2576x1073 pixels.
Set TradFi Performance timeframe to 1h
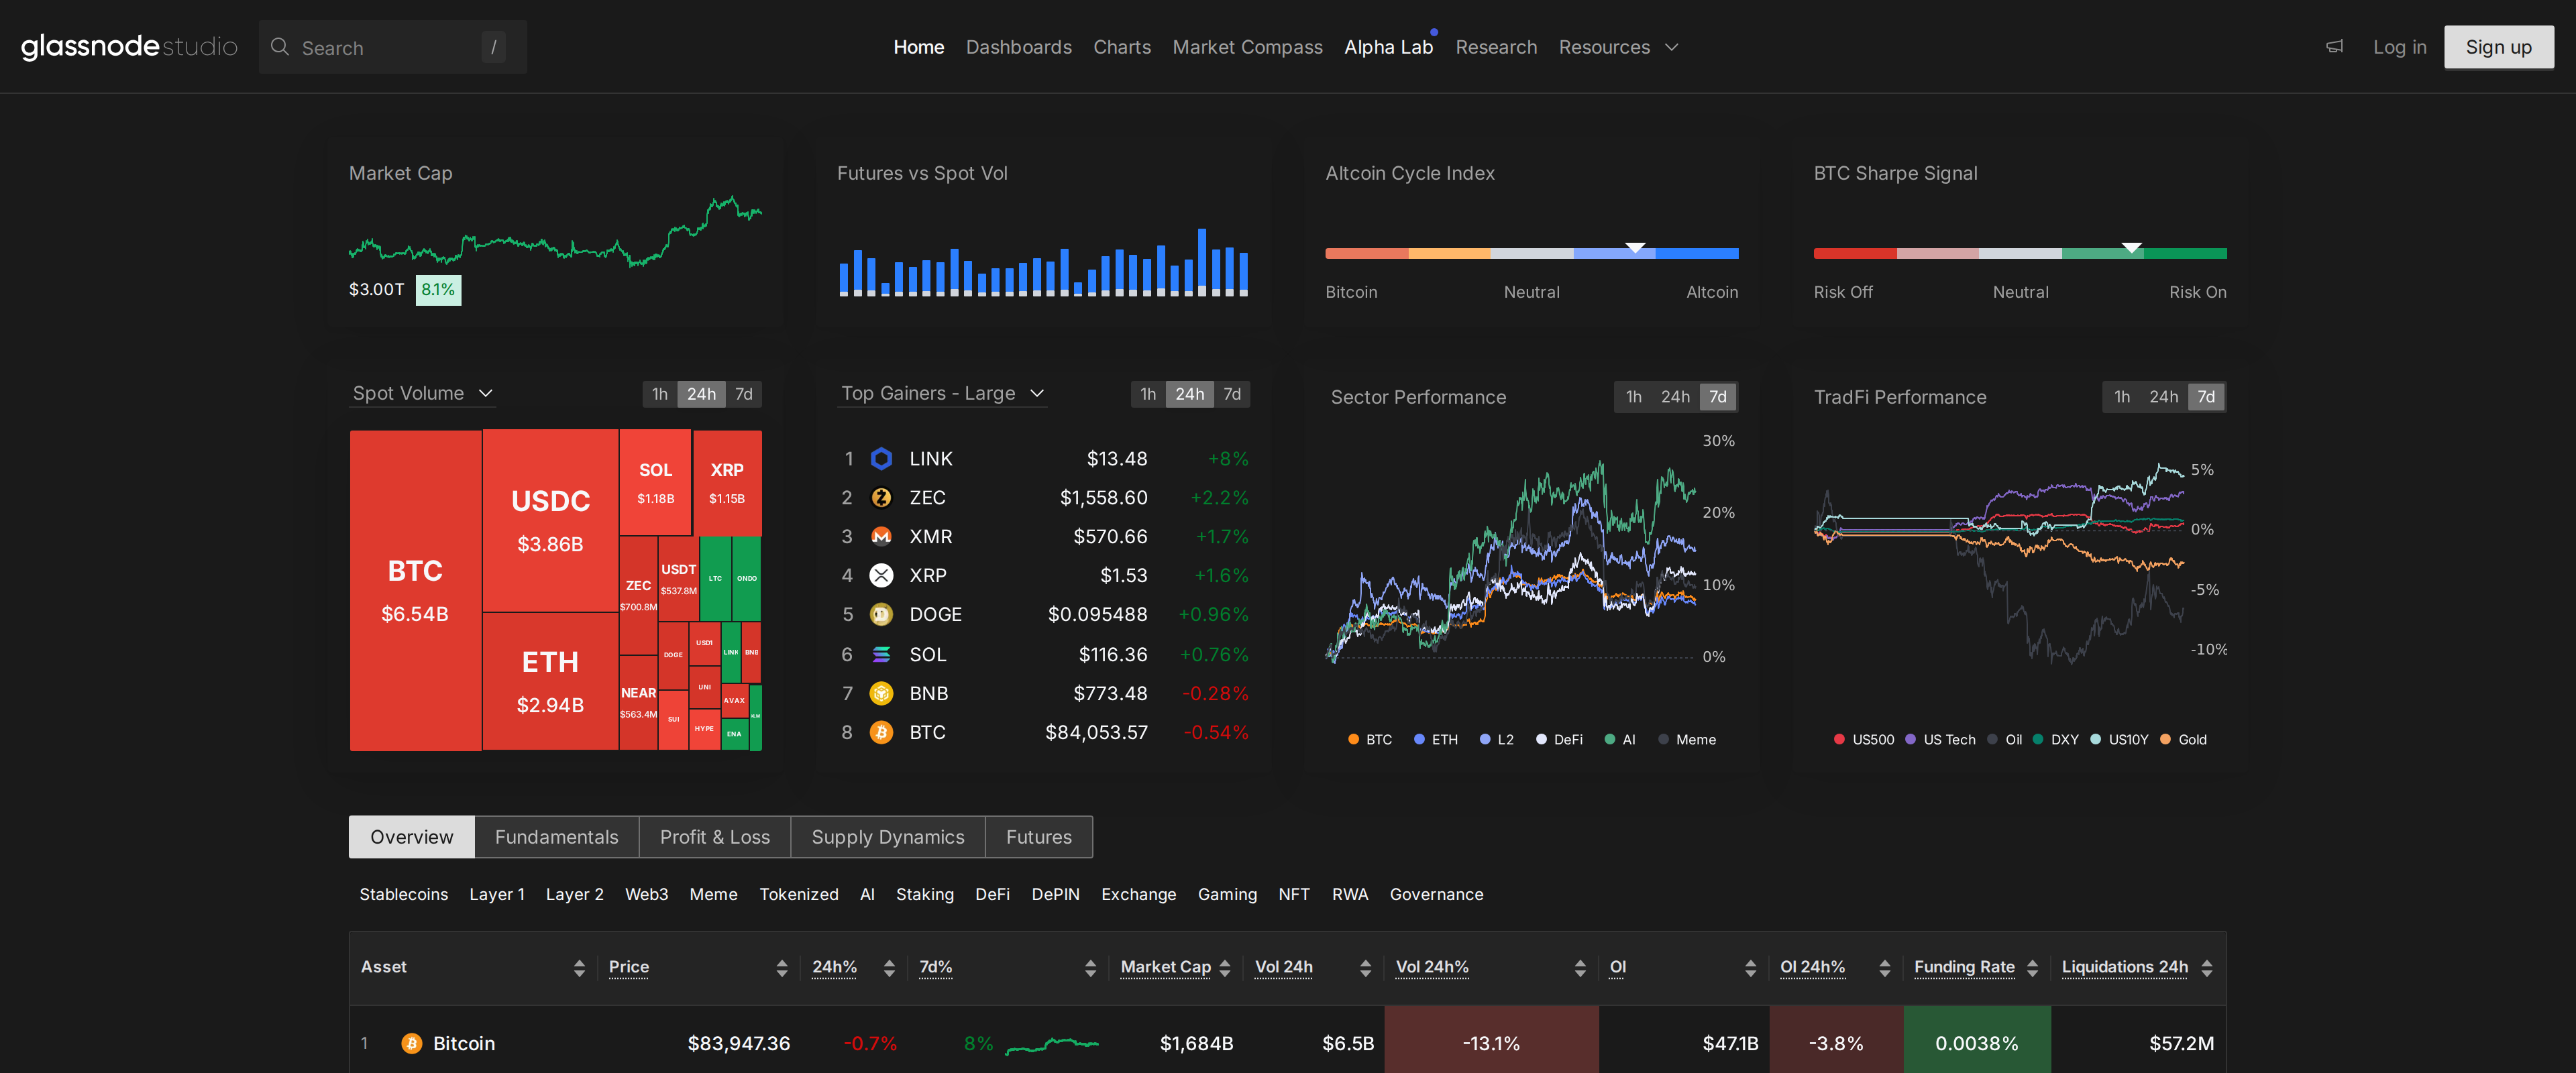pyautogui.click(x=2121, y=397)
